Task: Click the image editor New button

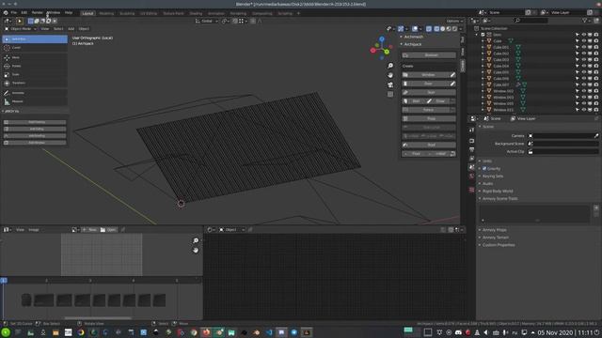Action: click(89, 230)
